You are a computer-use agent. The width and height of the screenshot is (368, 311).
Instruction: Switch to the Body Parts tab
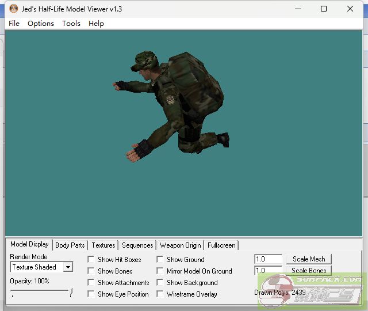coord(70,245)
